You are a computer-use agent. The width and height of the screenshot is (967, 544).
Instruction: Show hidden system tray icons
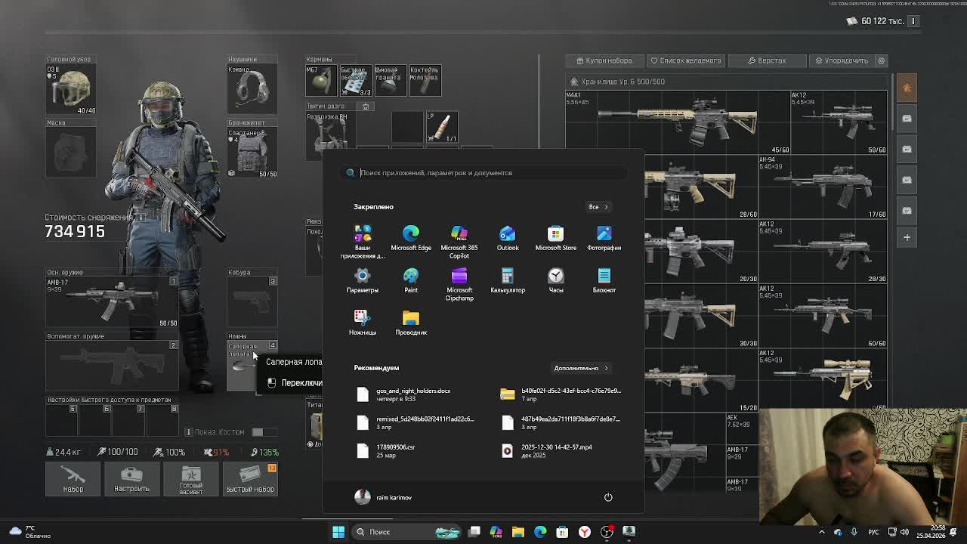click(x=822, y=532)
